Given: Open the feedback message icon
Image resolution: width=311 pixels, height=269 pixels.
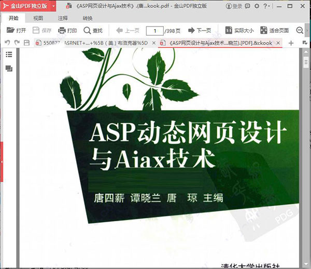Looking at the screenshot, I should pos(247,6).
